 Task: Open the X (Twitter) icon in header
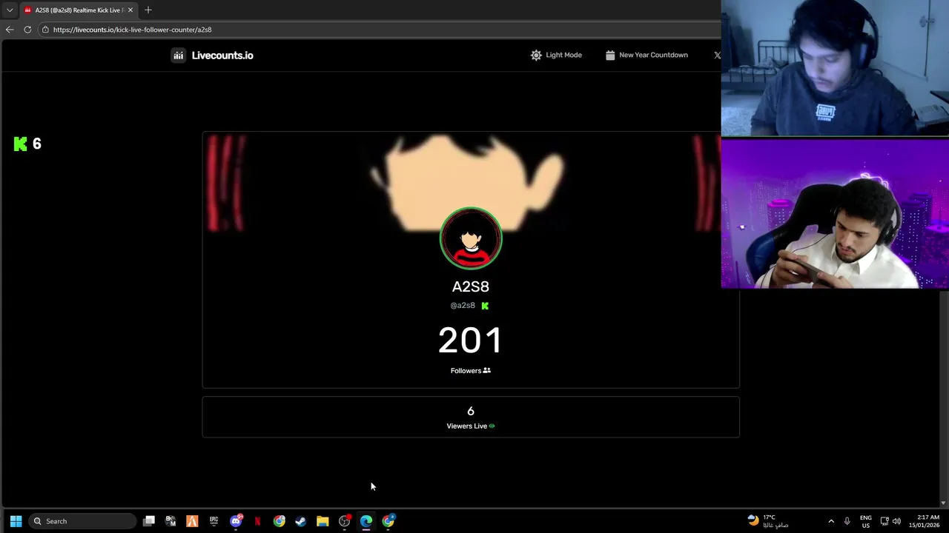coord(717,56)
